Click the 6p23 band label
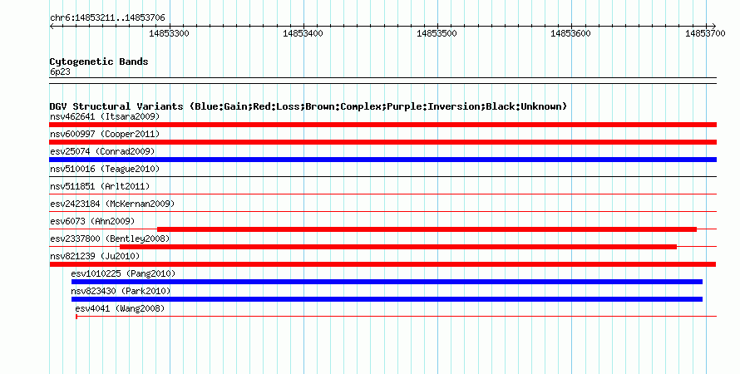The width and height of the screenshot is (740, 374). [x=60, y=71]
